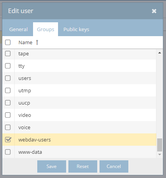Viewport: 166px width, 178px height.
Task: Click the Save button
Action: 51,166
